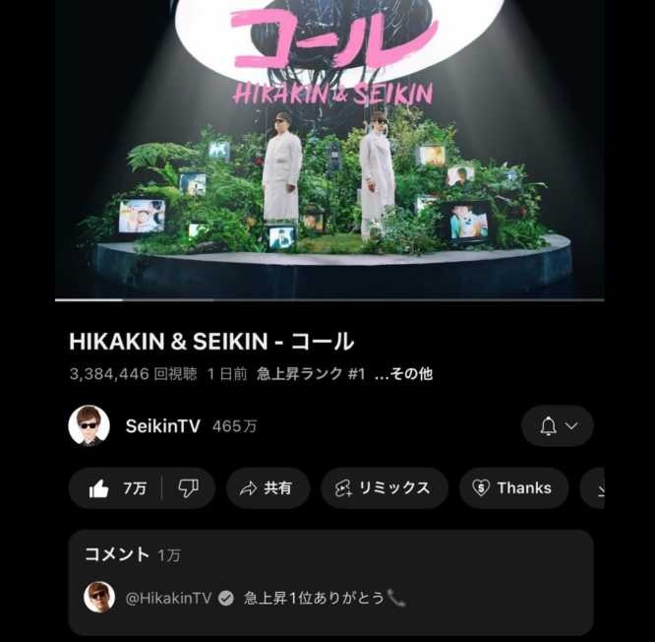The image size is (655, 642).
Task: Expand the コメント comments section
Action: pyautogui.click(x=330, y=582)
